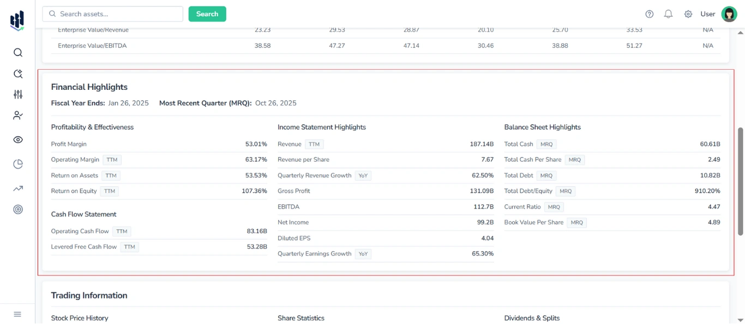This screenshot has height=324, width=745.
Task: Expand the hamburger menu at sidebar bottom
Action: [x=17, y=314]
